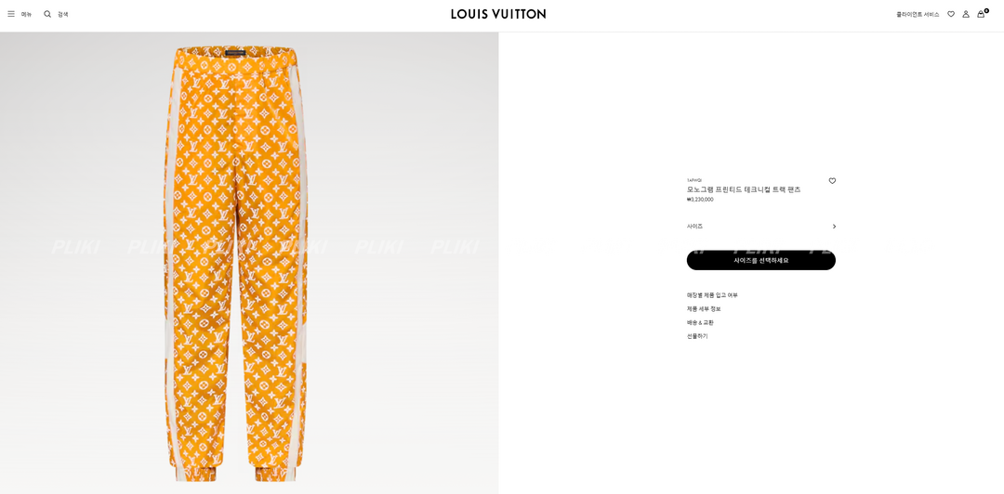
Task: Open the hamburger menu icon
Action: pyautogui.click(x=11, y=14)
